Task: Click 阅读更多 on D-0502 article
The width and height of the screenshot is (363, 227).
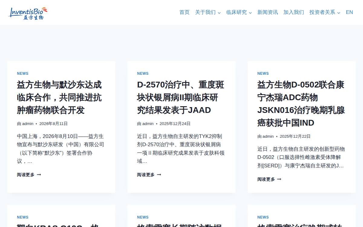Action: 266,179
